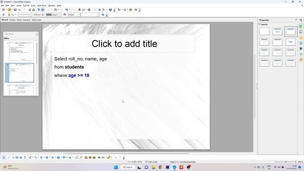
Task: Adjust the line width stepper
Action: click(43, 15)
